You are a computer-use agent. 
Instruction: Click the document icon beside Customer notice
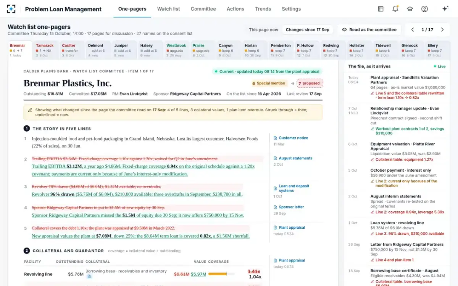tap(276, 138)
